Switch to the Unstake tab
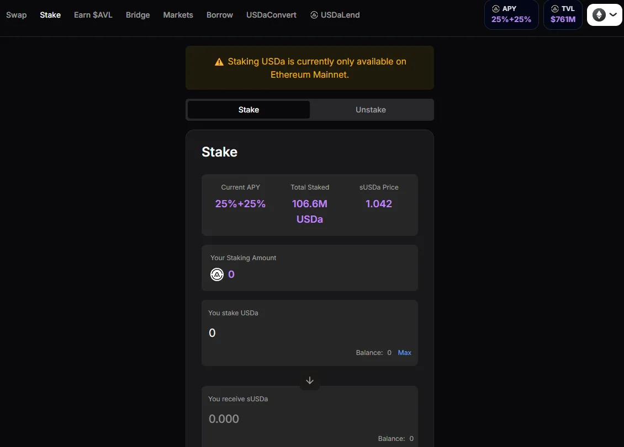624x447 pixels. tap(371, 110)
